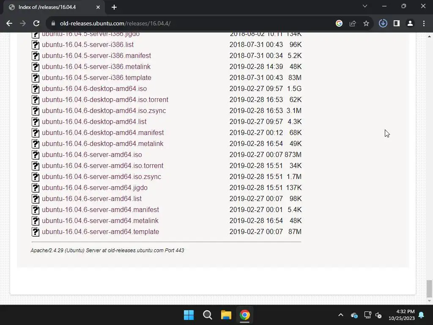433x325 pixels.
Task: Show hidden system tray icons
Action: point(341,315)
